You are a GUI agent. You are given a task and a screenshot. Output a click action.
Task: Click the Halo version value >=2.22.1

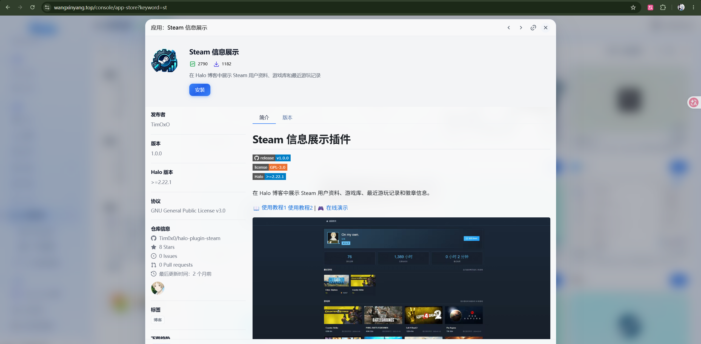[x=161, y=182]
